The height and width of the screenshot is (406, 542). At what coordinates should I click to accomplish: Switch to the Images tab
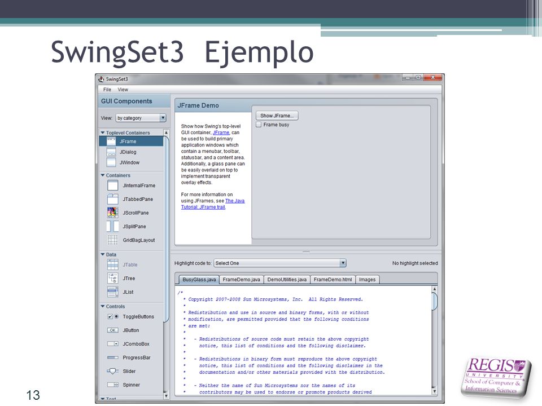tap(367, 280)
